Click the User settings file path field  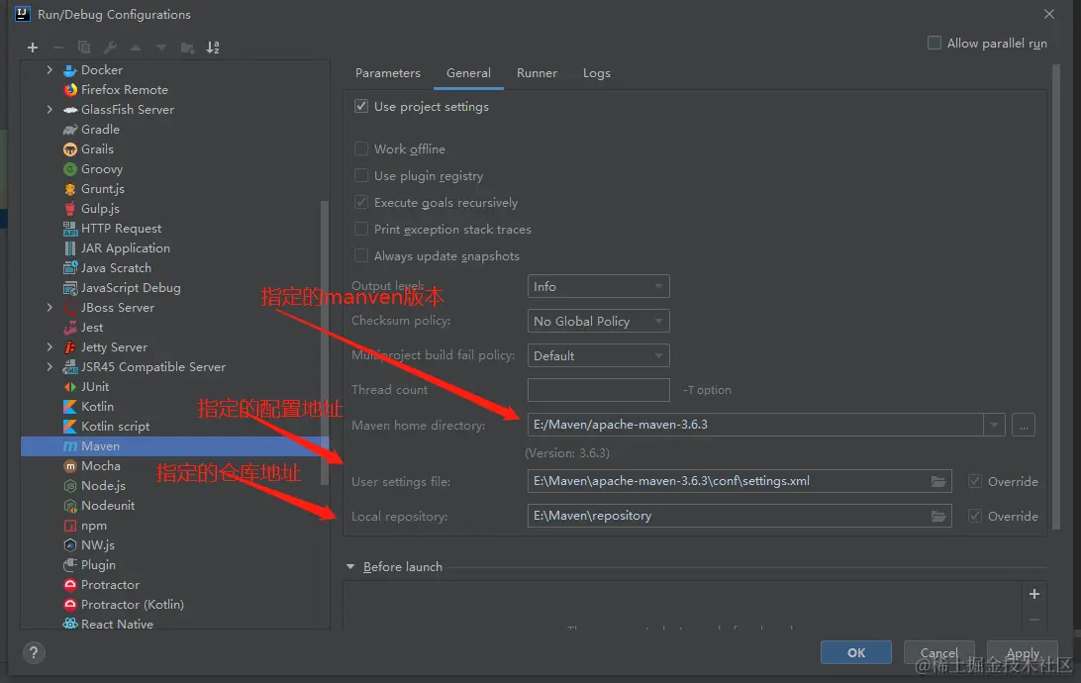tap(739, 481)
